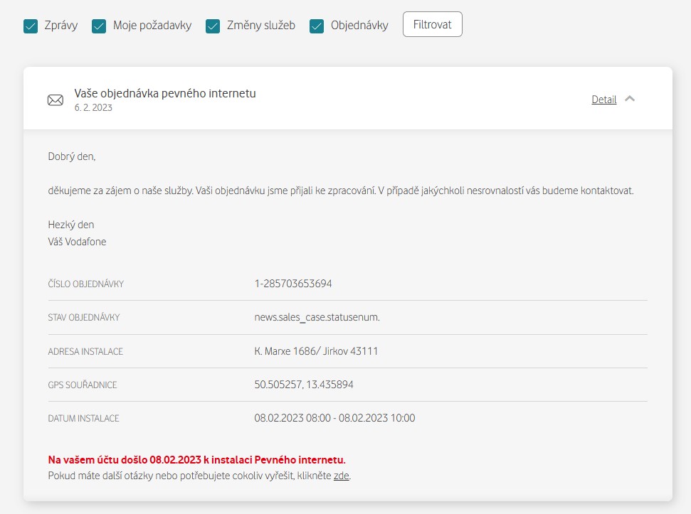Click the envelope icon beside the order message

tap(55, 100)
